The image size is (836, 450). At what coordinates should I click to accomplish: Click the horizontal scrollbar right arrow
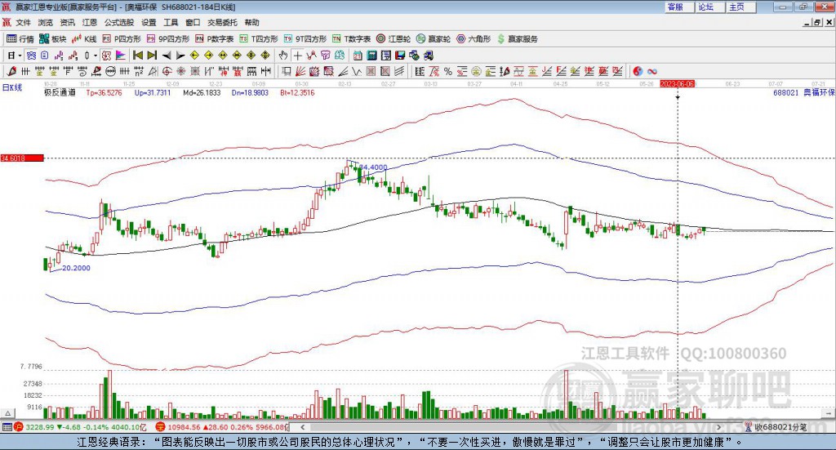(x=718, y=427)
